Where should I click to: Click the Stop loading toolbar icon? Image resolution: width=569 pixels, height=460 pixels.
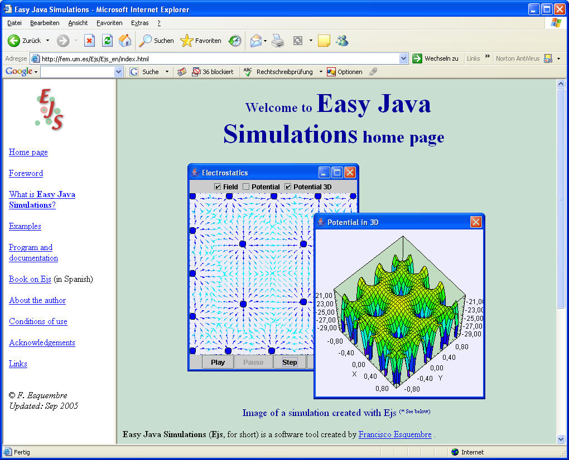[x=89, y=41]
